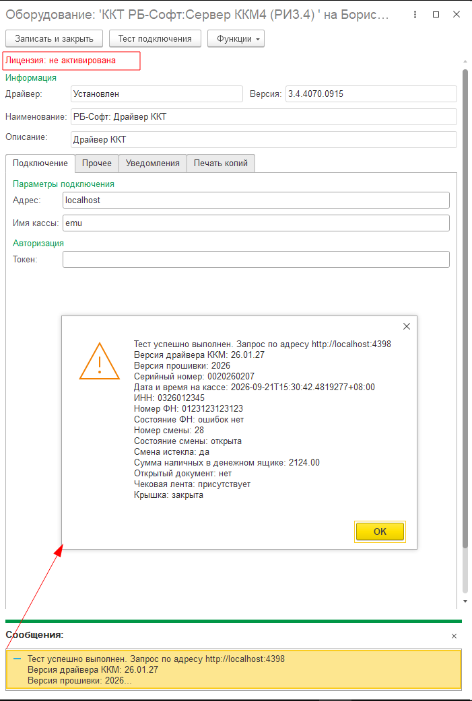Select the Сумма наличных в денежном ящике line
The width and height of the screenshot is (472, 701).
[227, 463]
